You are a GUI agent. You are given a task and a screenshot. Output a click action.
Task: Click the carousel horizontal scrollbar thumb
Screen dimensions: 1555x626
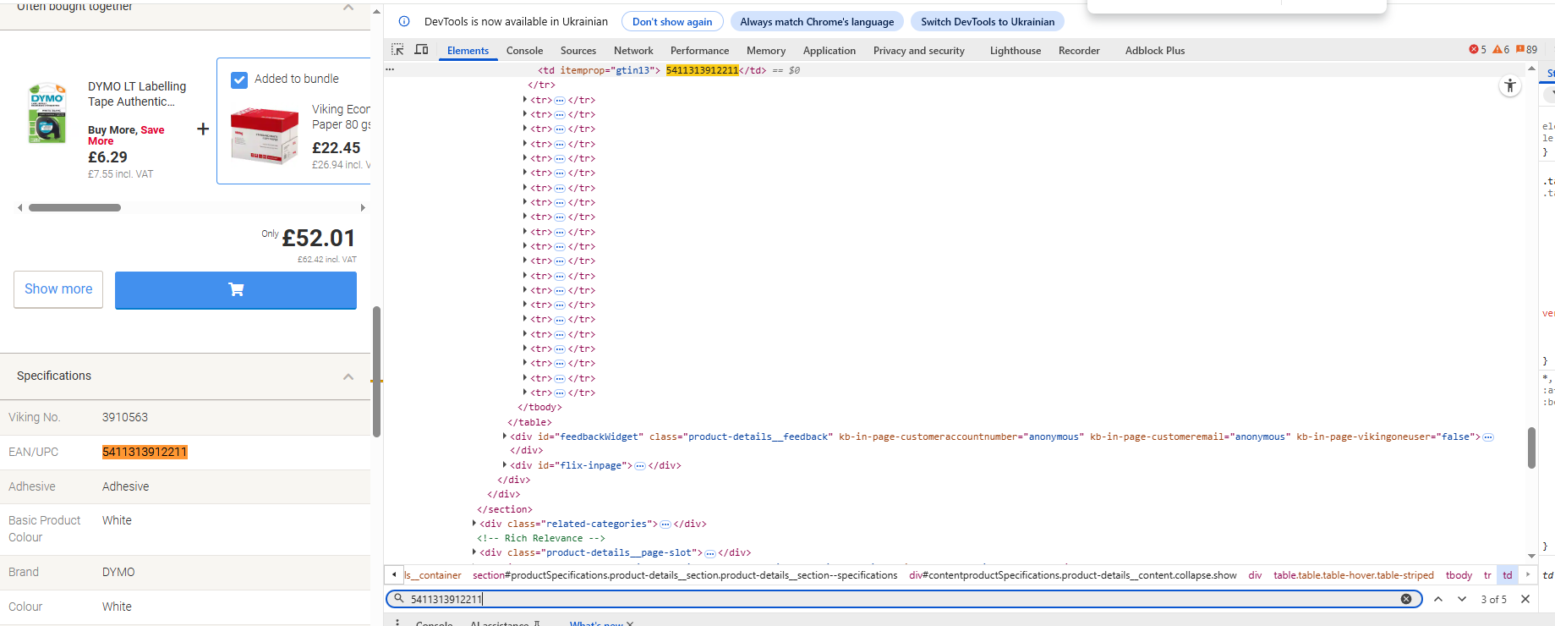pyautogui.click(x=74, y=207)
